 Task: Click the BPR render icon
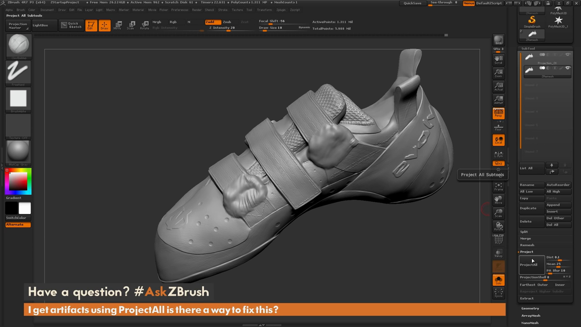(498, 40)
